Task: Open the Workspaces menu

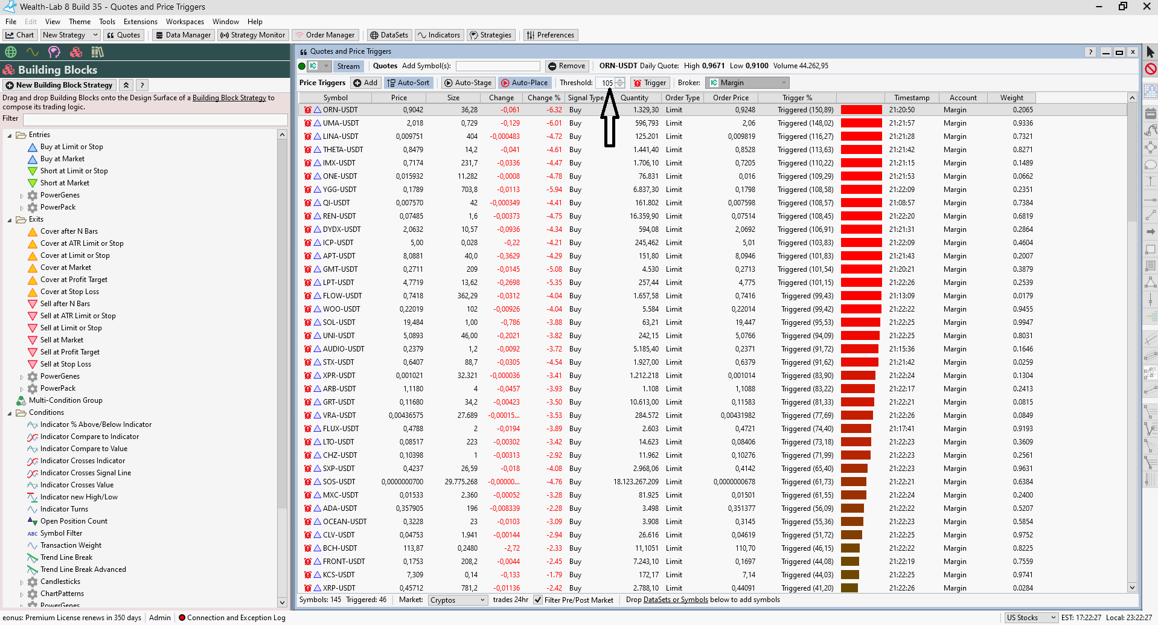Action: (x=185, y=22)
